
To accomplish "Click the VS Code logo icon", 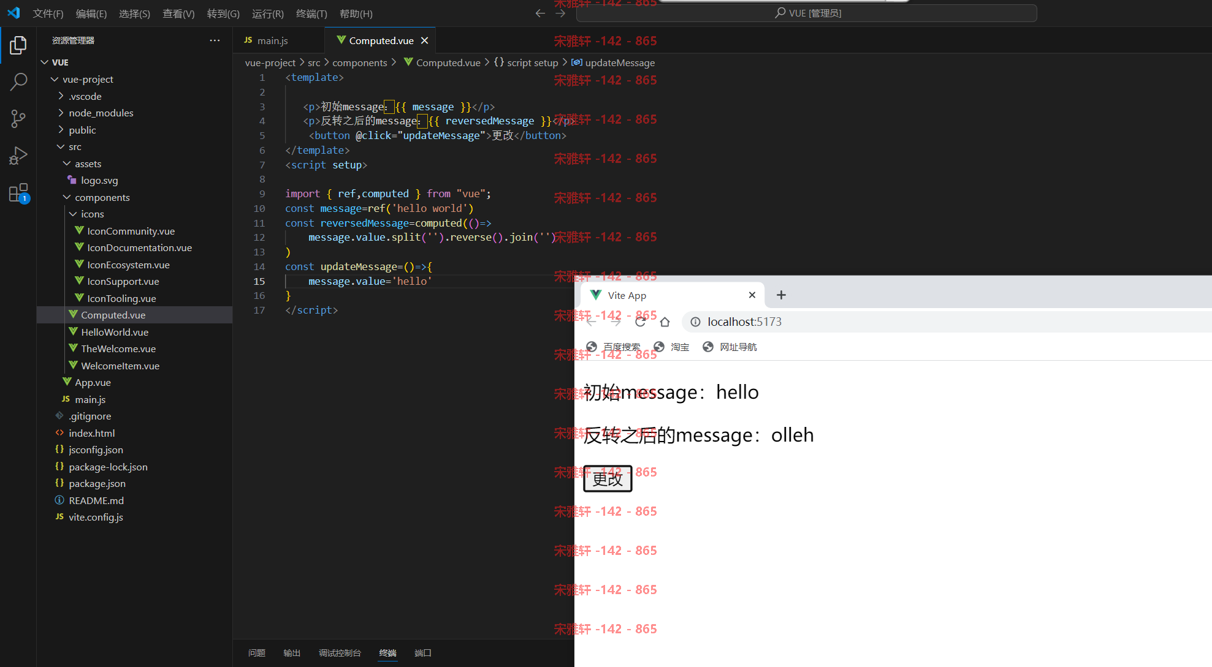I will [x=13, y=13].
